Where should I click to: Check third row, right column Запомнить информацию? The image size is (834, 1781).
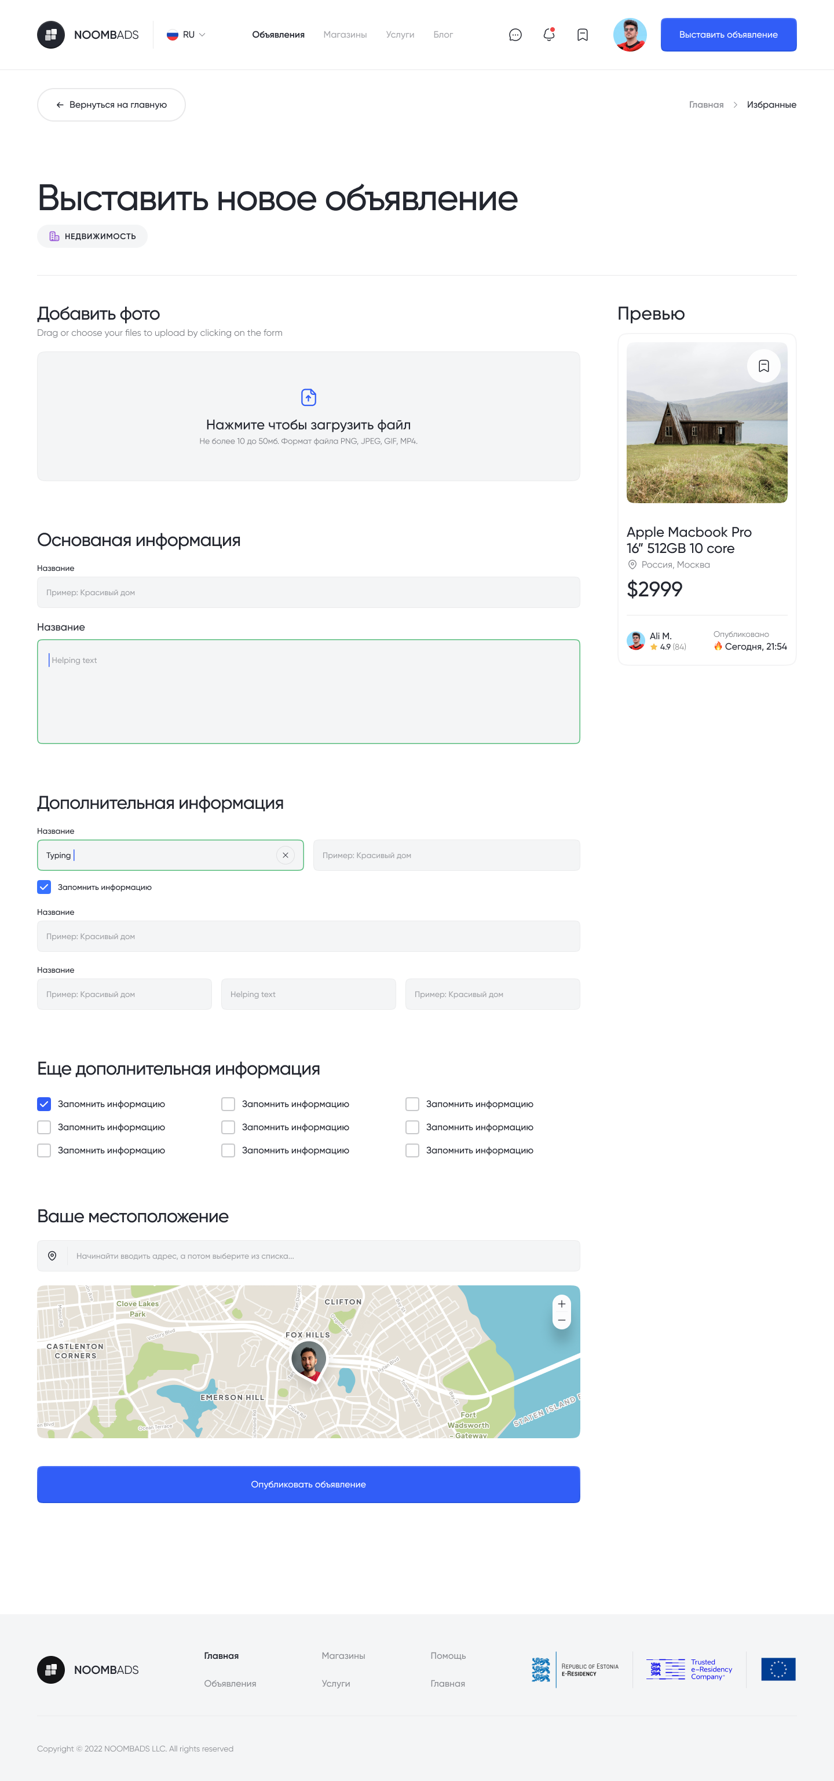pos(412,1150)
